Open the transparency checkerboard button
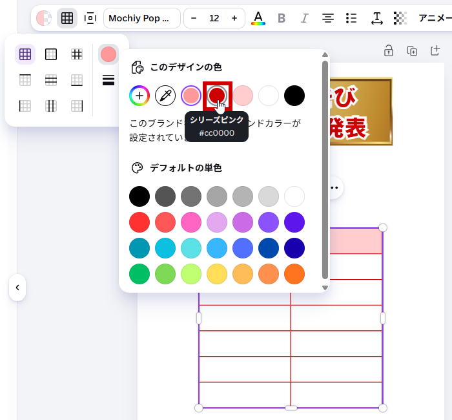The height and width of the screenshot is (420, 452). pyautogui.click(x=400, y=18)
